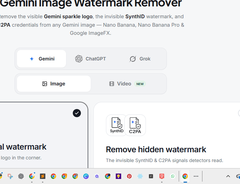Select the Gemini tab
This screenshot has height=184, width=240.
(x=42, y=59)
